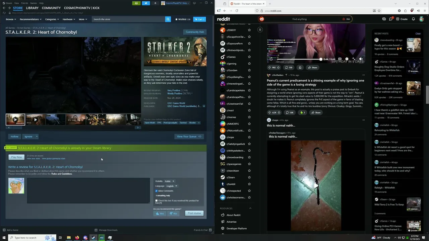This screenshot has width=429, height=241.
Task: Click the green friends icon in Steam header
Action: point(136,3)
